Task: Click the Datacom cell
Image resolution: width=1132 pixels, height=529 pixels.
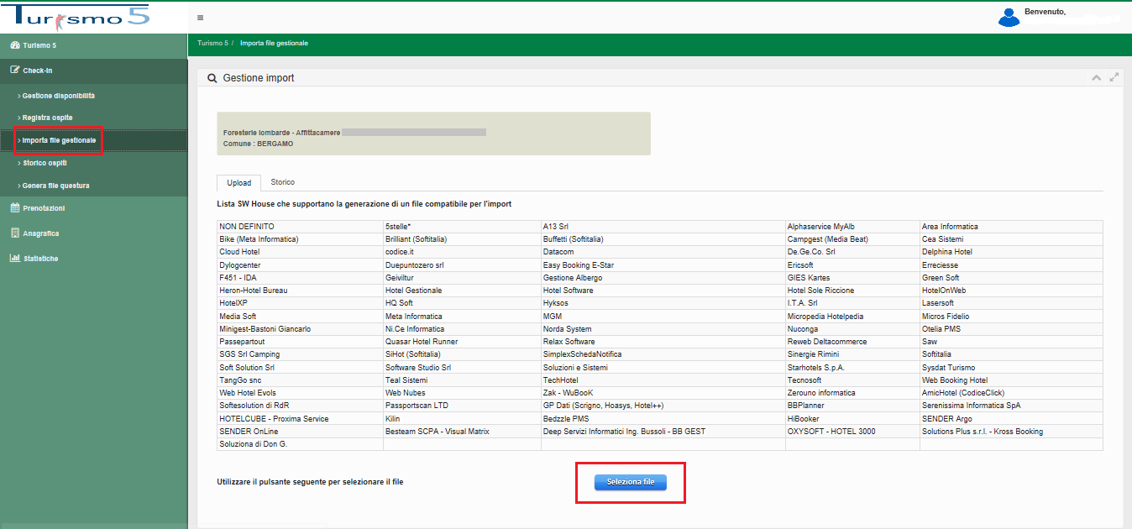Action: [x=663, y=252]
